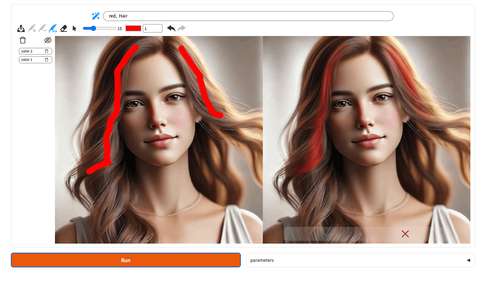Click the orange Run button
483x281 pixels.
pyautogui.click(x=126, y=260)
